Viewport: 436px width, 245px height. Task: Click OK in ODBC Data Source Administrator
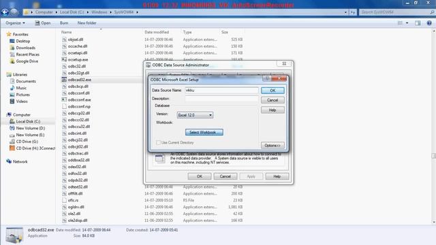click(200, 176)
